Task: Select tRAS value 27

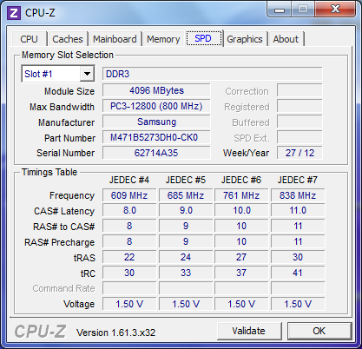Action: click(241, 257)
